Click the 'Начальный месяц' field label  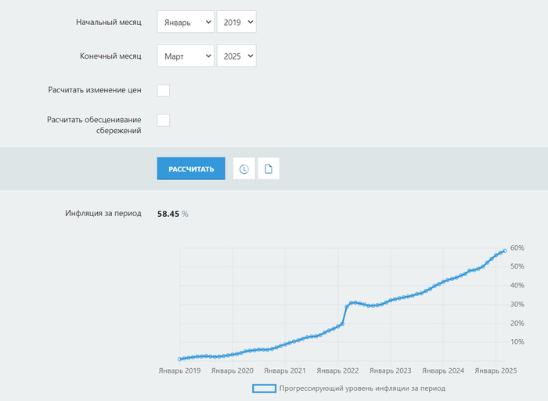109,23
